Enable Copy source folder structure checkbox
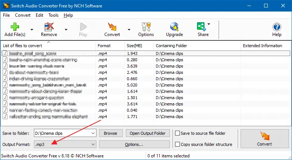Image resolution: width=292 pixels, height=160 pixels. (x=177, y=144)
